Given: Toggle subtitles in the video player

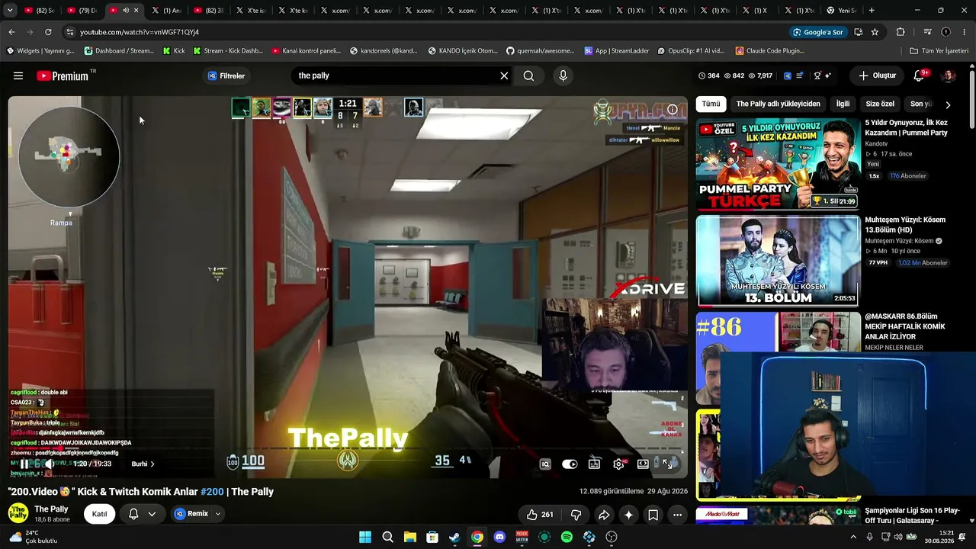Looking at the screenshot, I should pos(594,464).
